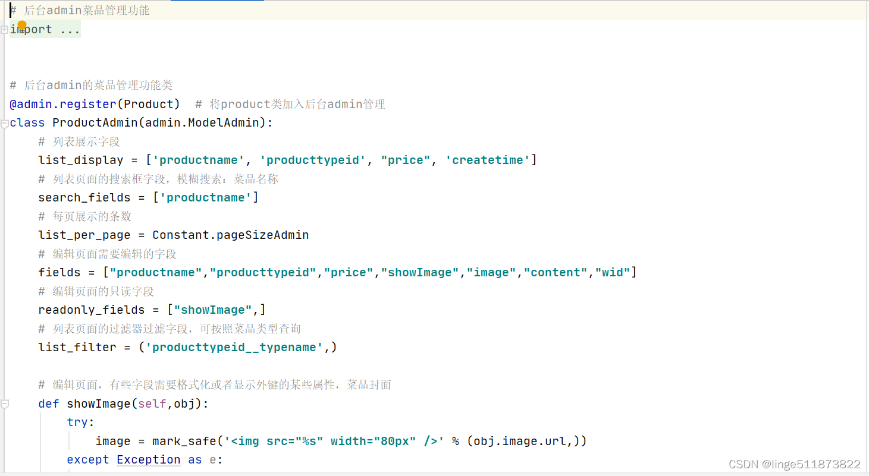Click 'Constant.pageSizeAdmin' value
The image size is (869, 476).
click(x=231, y=235)
